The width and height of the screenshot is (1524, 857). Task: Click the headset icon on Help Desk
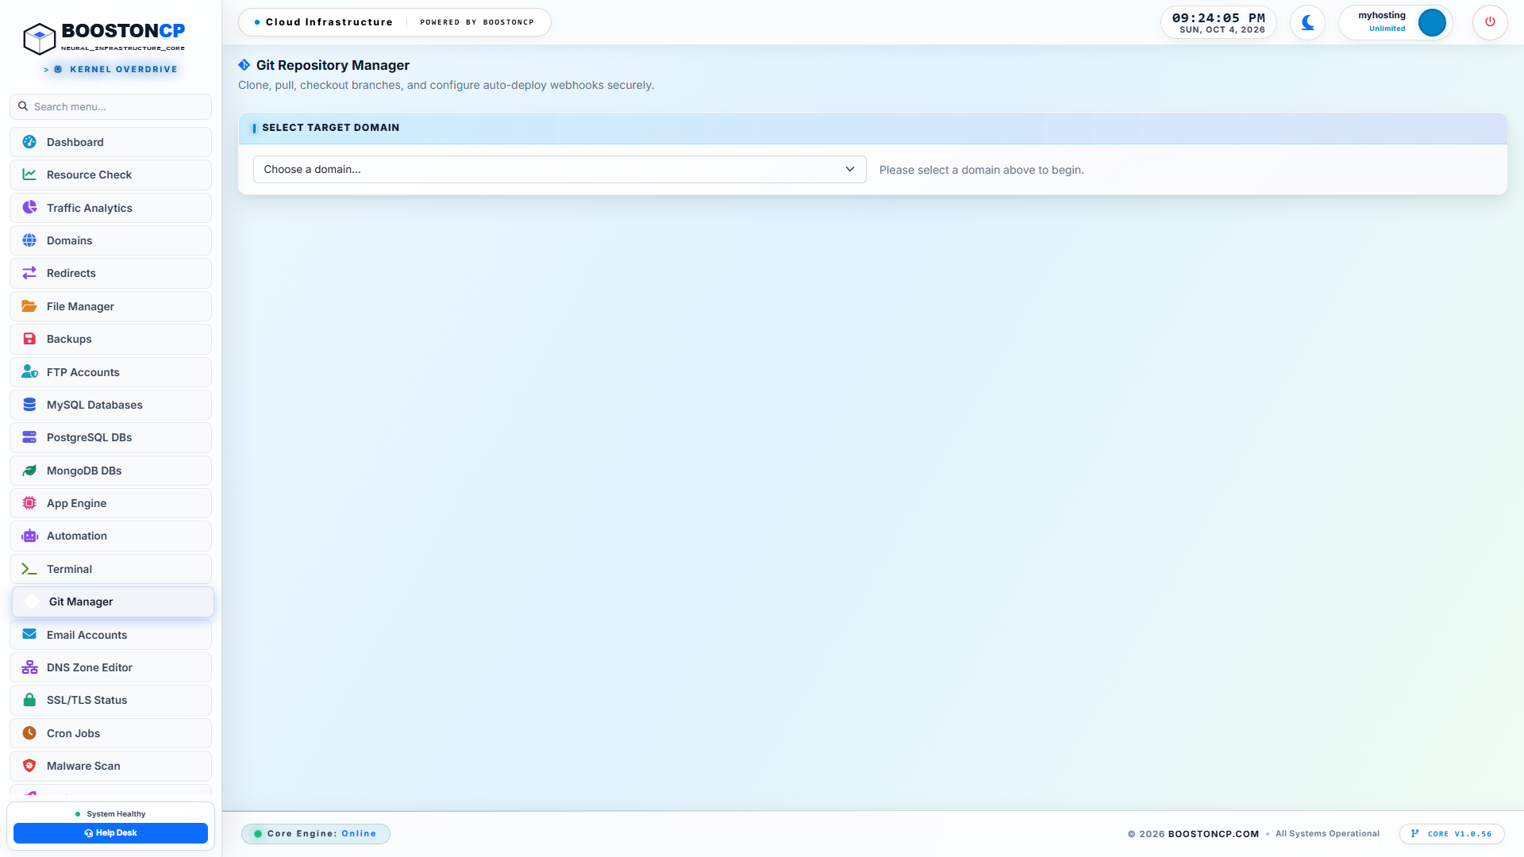89,833
